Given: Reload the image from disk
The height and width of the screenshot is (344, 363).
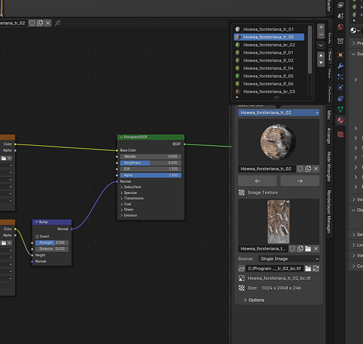Looking at the screenshot, I should tap(316, 268).
